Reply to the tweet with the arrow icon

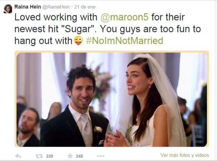tap(18, 156)
